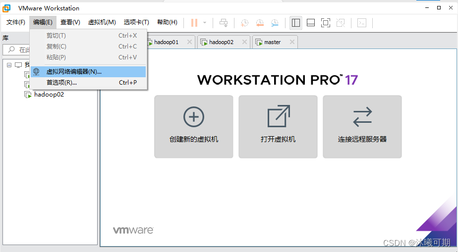458x252 pixels.
Task: Click 创建新的虚拟机 tile
Action: pos(194,127)
